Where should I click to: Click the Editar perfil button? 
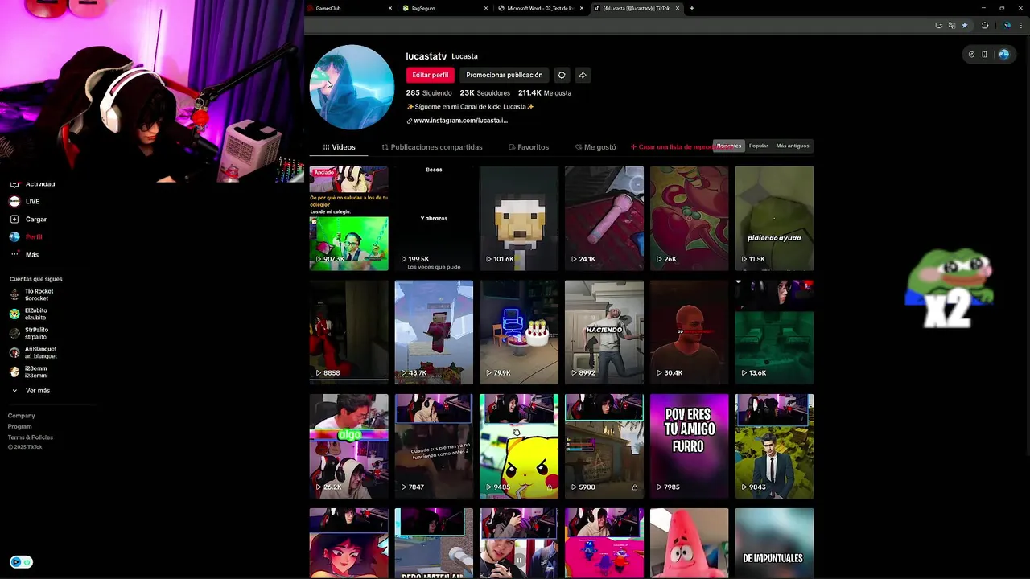click(x=431, y=75)
